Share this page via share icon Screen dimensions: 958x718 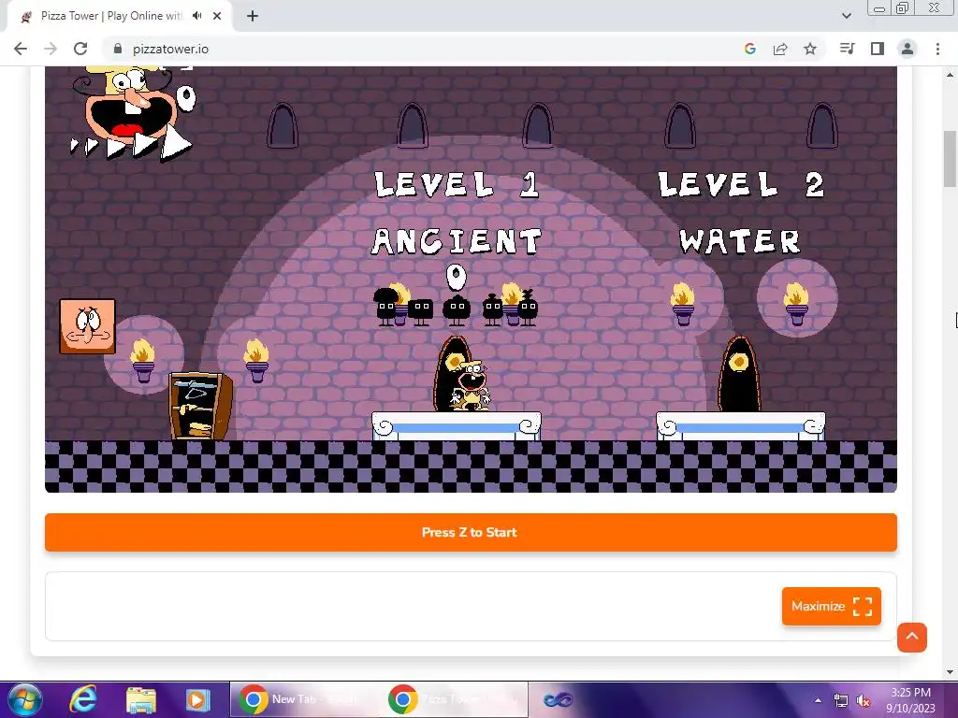780,49
